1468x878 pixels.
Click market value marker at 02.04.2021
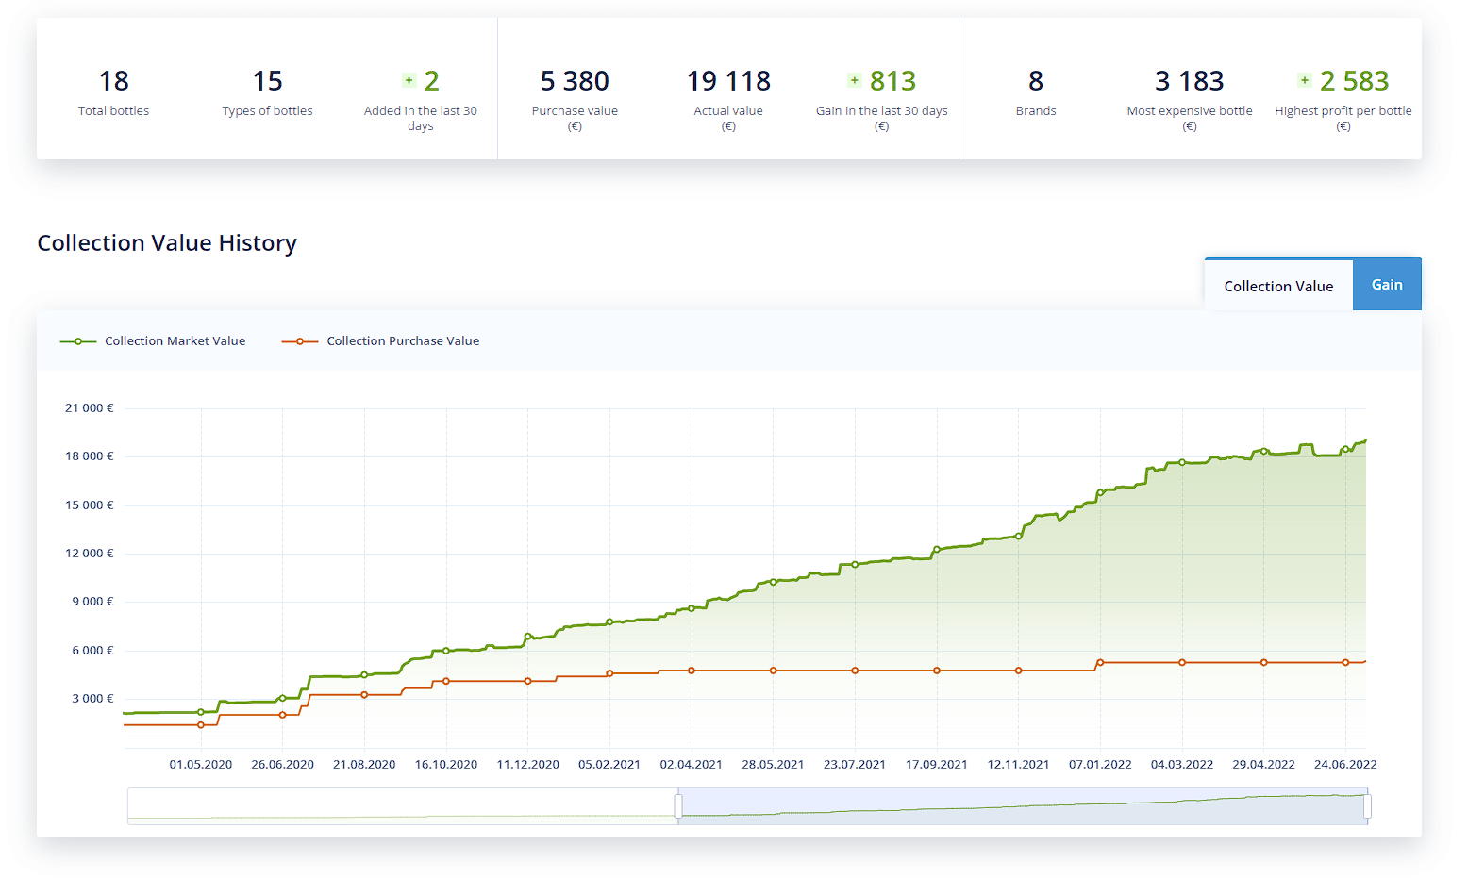[x=692, y=608]
